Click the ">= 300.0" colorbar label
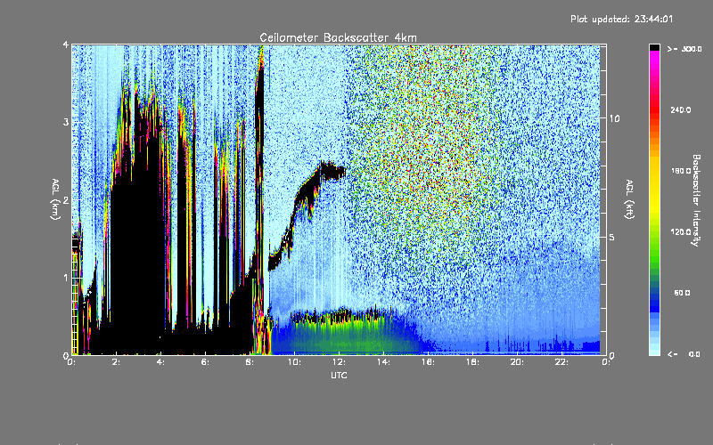Screen dimensions: 713x445 coord(684,49)
